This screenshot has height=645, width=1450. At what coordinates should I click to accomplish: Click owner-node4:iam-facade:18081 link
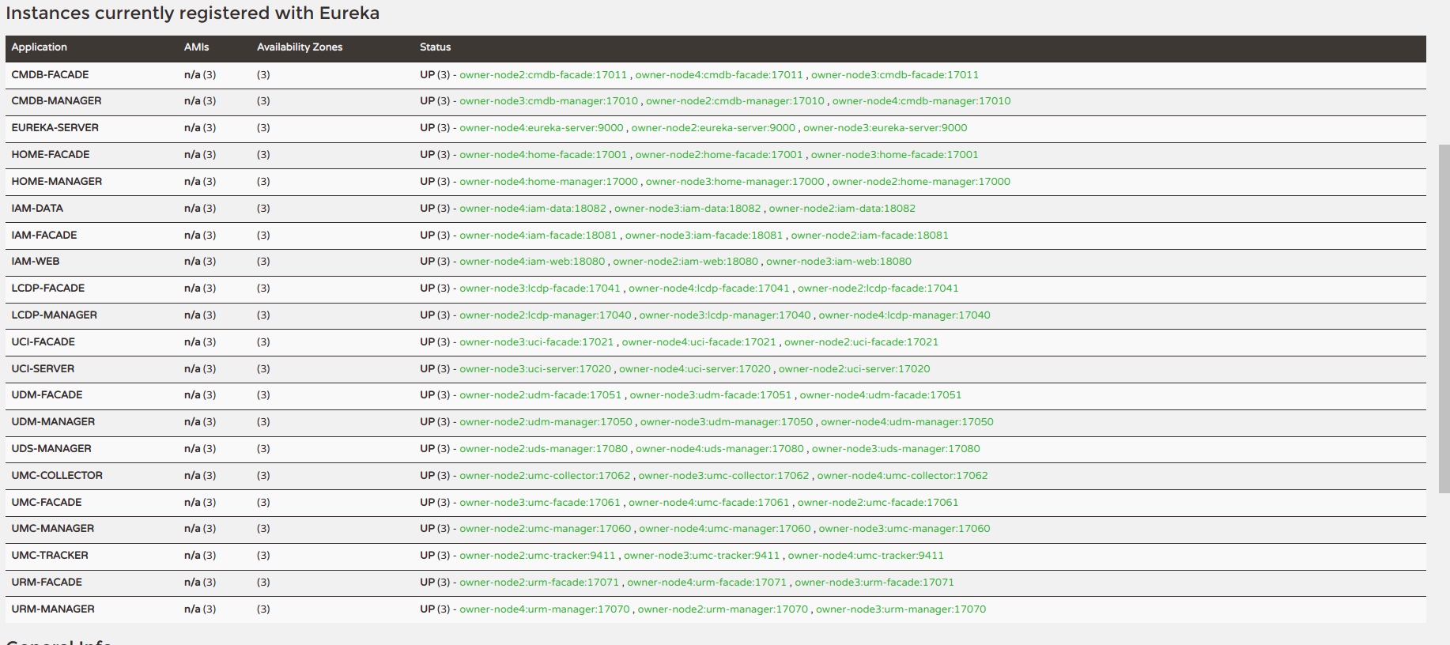pos(538,236)
